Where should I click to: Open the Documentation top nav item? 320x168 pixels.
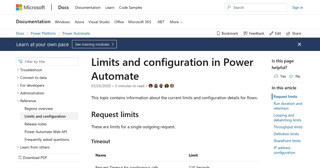tap(88, 7)
